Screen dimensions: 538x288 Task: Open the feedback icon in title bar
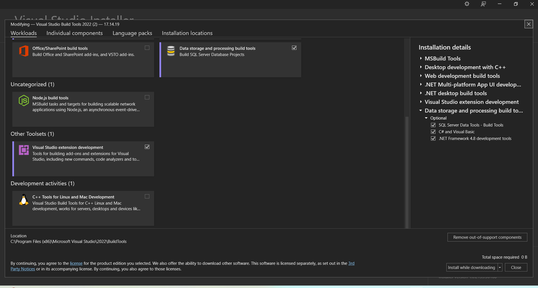pos(483,4)
